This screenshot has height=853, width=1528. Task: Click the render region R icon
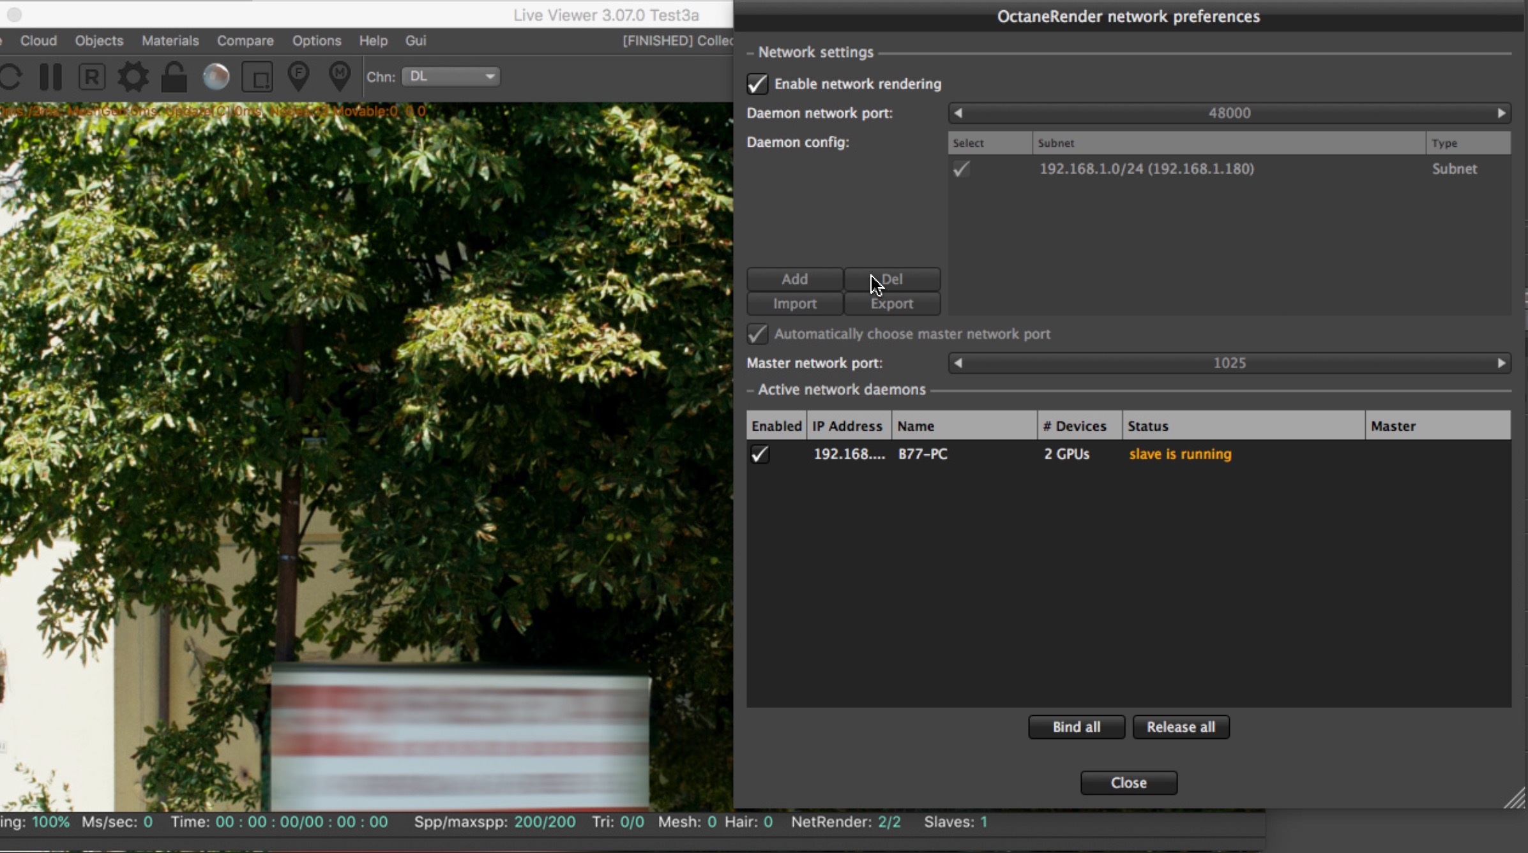[x=92, y=77]
